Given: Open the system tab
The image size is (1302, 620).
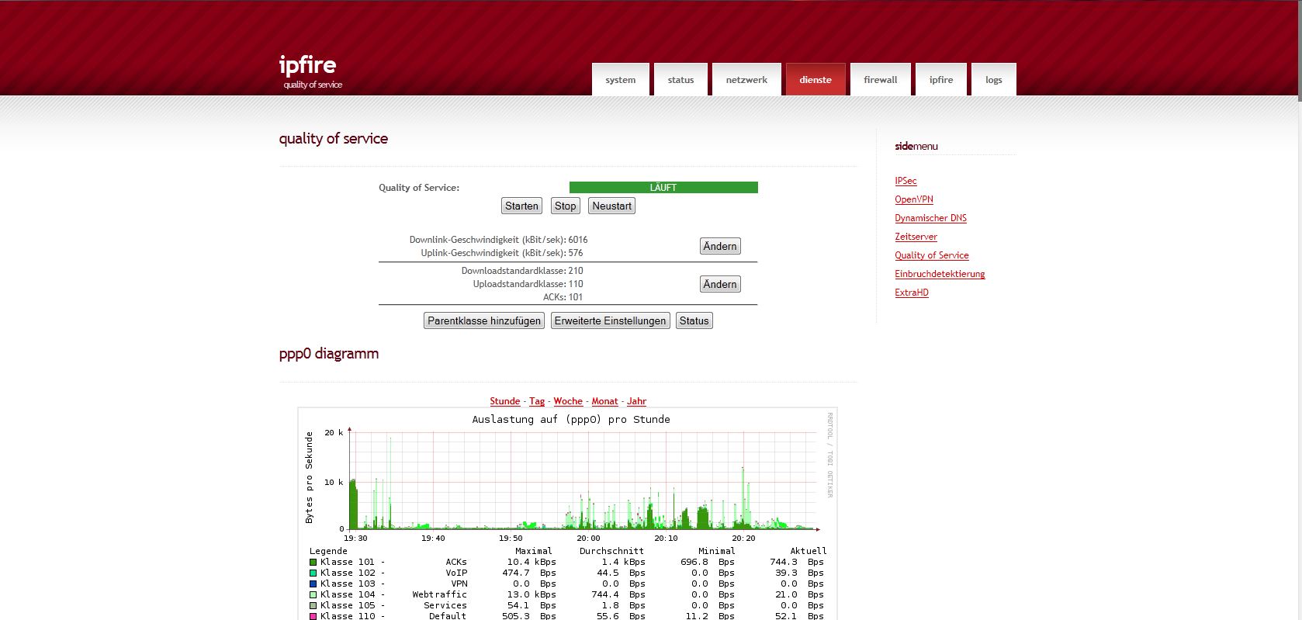Looking at the screenshot, I should point(620,80).
